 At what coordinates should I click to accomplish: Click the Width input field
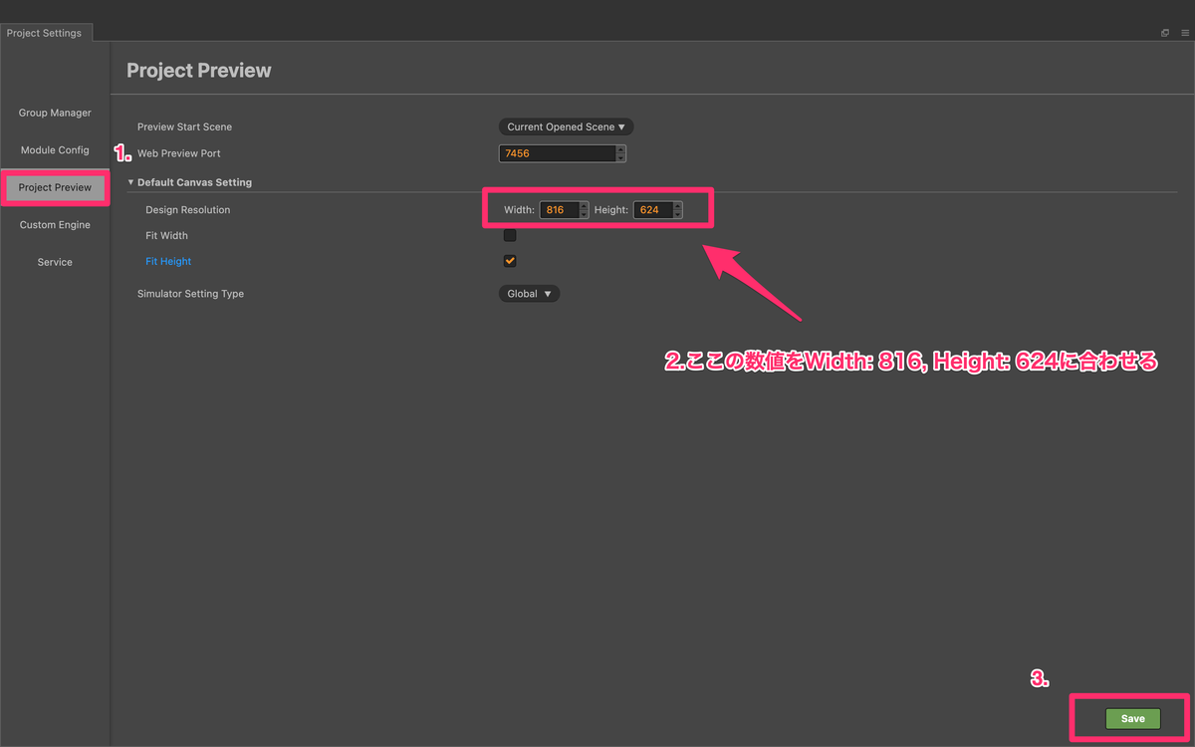coord(559,210)
